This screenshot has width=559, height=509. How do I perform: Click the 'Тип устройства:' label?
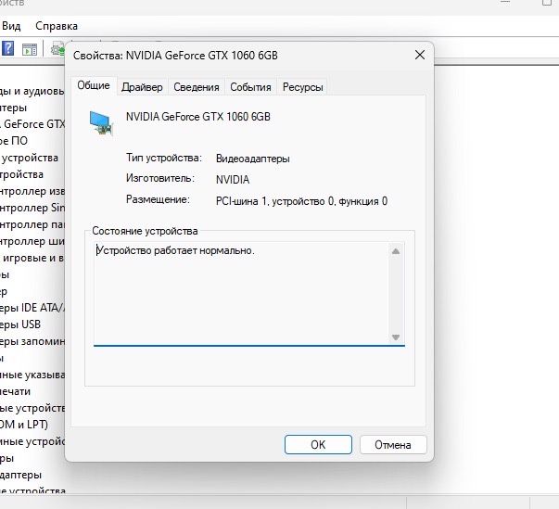pos(164,158)
